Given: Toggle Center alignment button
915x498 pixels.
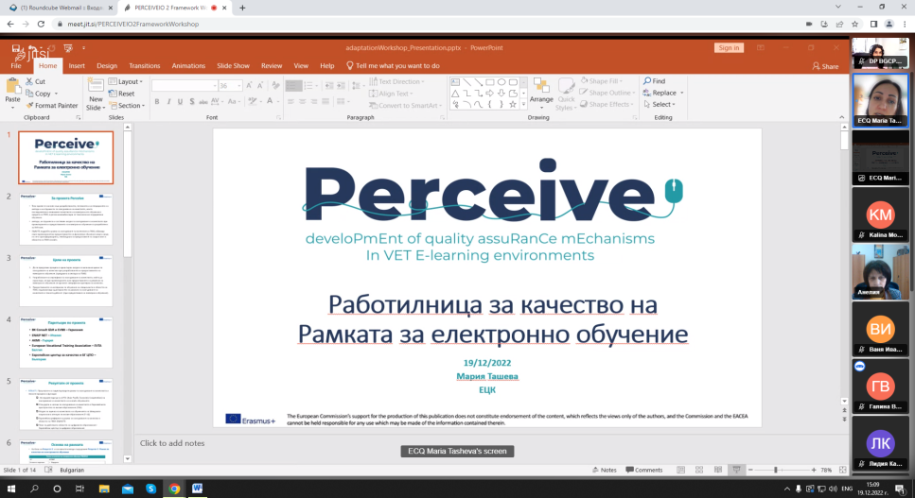Looking at the screenshot, I should 302,101.
